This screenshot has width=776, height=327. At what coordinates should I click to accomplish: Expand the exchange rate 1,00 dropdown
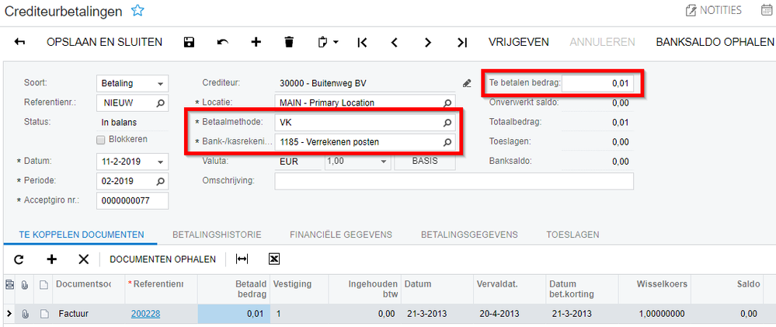[382, 162]
